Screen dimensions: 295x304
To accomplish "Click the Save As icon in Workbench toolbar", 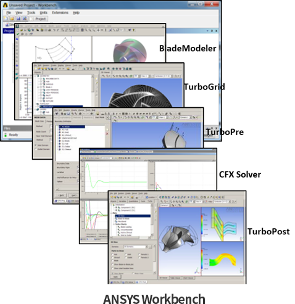I will pyautogui.click(x=25, y=18).
